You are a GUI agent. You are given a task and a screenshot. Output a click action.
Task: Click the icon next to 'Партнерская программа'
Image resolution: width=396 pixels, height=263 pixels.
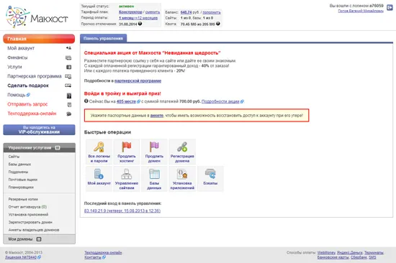click(68, 76)
